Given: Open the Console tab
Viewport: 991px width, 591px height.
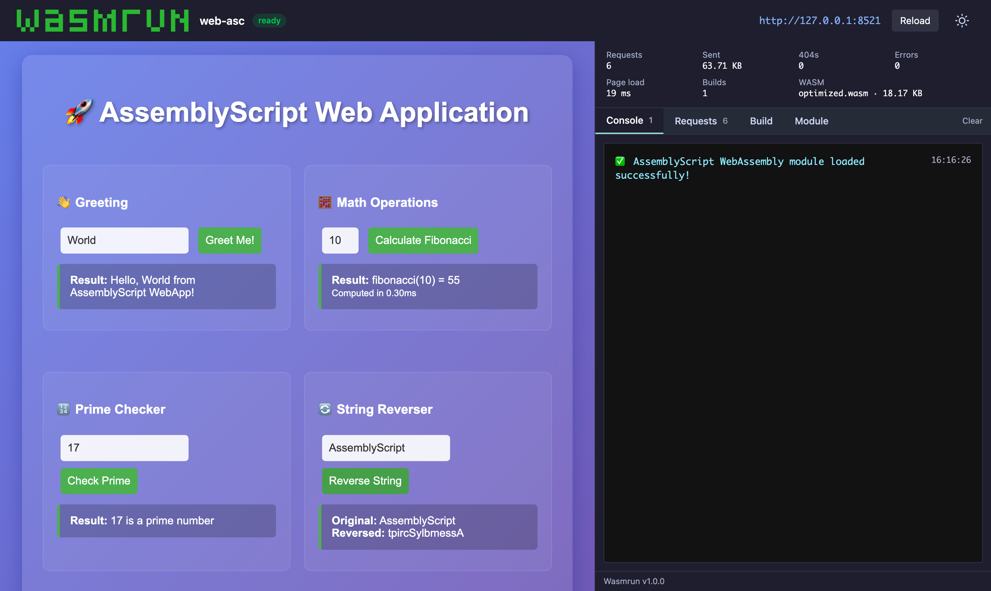Looking at the screenshot, I should pos(629,121).
